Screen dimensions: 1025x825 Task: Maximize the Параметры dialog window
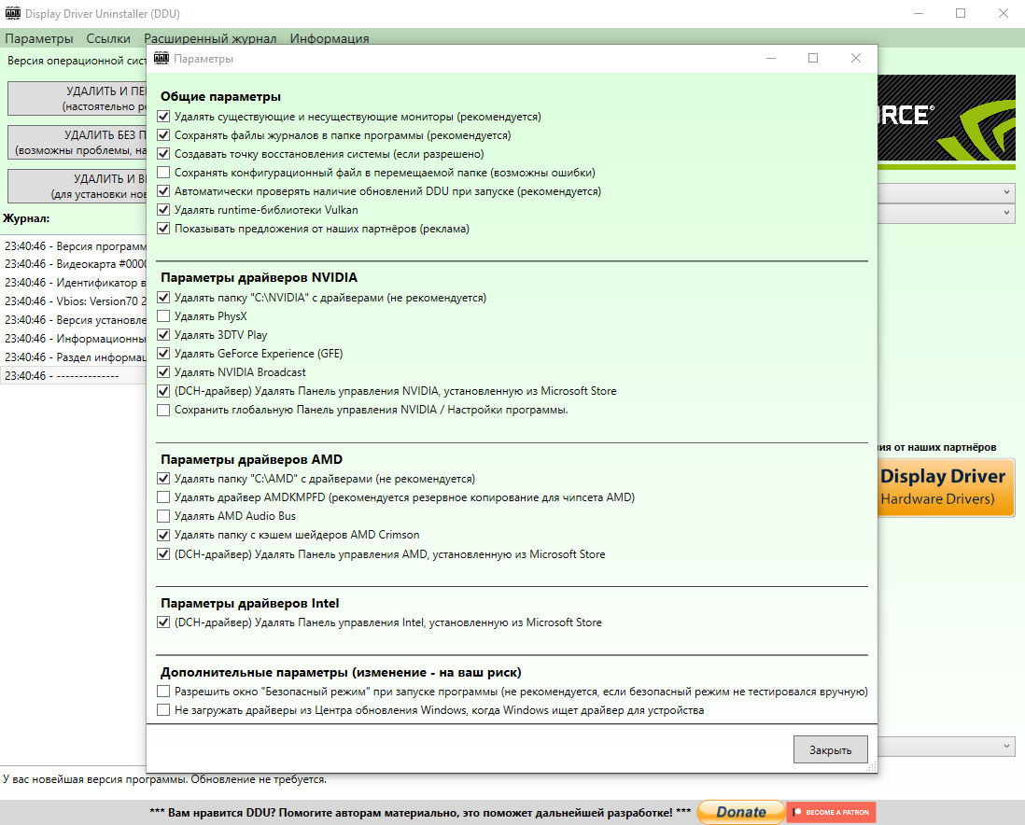(x=812, y=58)
